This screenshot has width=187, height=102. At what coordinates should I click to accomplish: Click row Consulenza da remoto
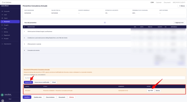point(104,50)
